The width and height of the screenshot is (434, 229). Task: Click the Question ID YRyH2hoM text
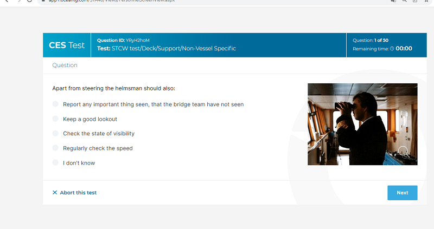click(123, 40)
